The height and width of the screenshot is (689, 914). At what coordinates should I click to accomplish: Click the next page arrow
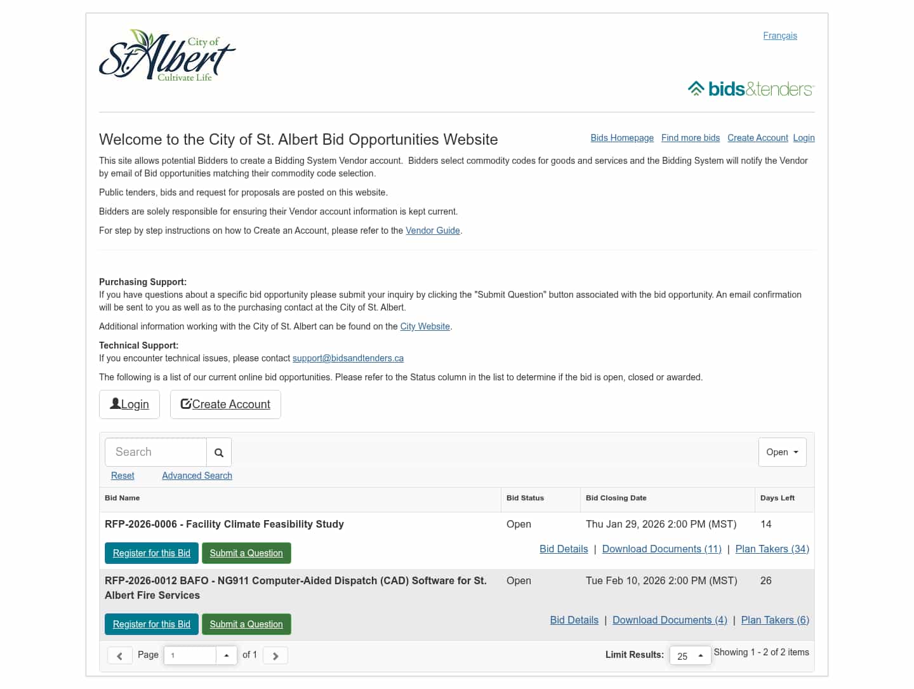point(275,655)
